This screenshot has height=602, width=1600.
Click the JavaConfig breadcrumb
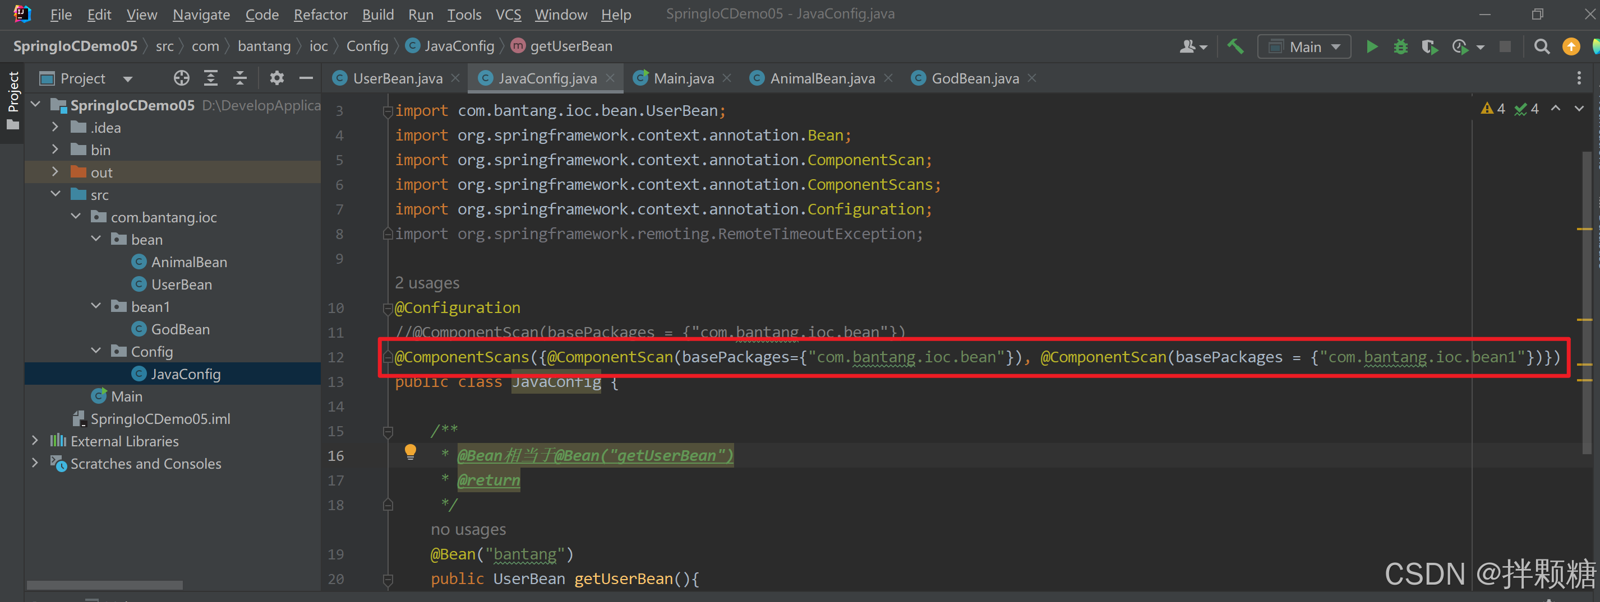click(450, 46)
